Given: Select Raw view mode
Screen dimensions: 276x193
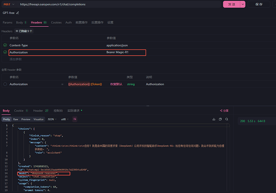Looking at the screenshot, I should pos(16,119).
